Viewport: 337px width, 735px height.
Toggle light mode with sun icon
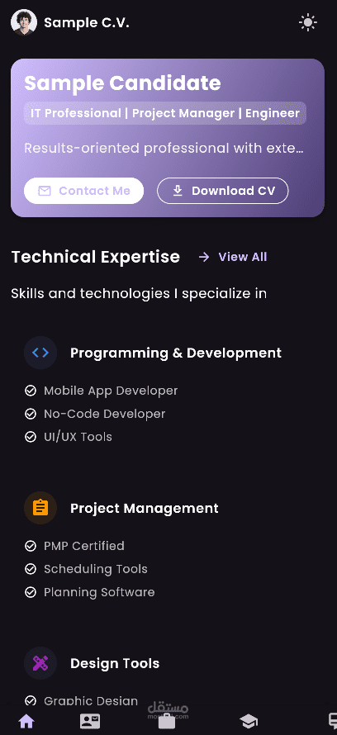click(x=308, y=22)
